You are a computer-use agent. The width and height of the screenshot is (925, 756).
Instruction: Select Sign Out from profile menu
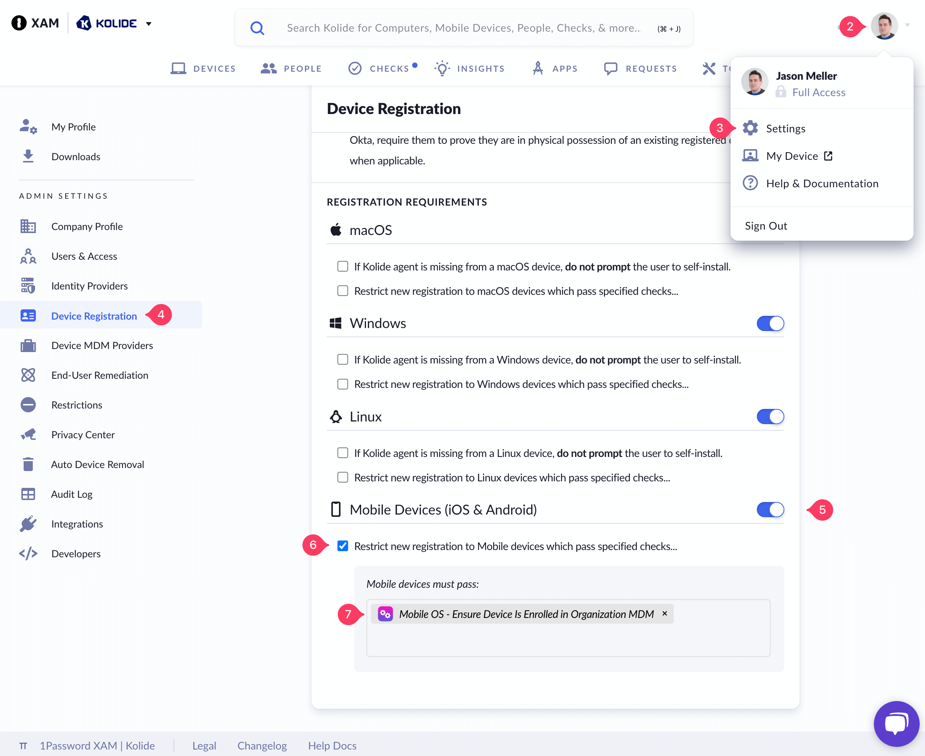[766, 224]
